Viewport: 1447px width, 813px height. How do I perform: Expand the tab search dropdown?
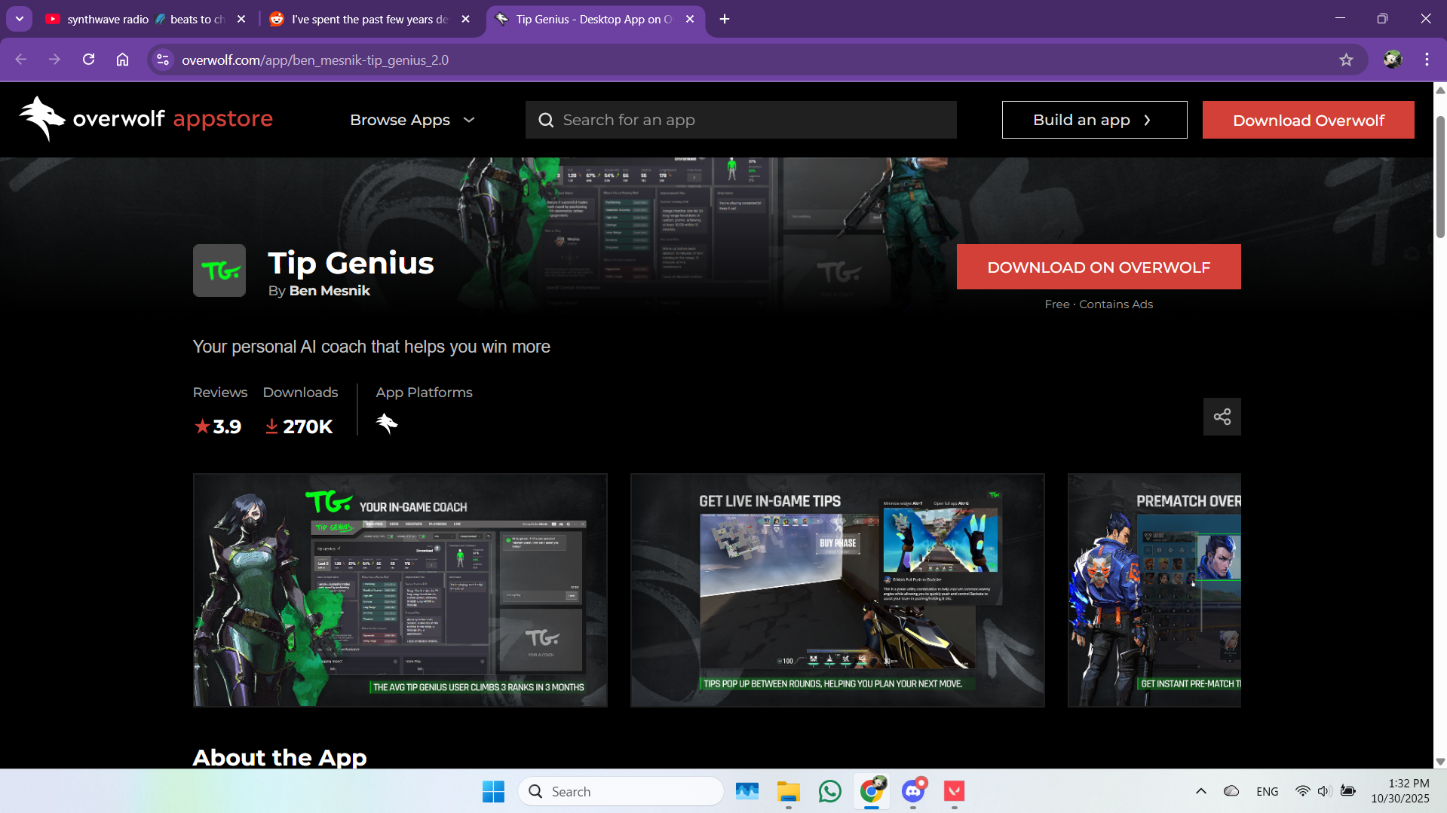pos(20,19)
